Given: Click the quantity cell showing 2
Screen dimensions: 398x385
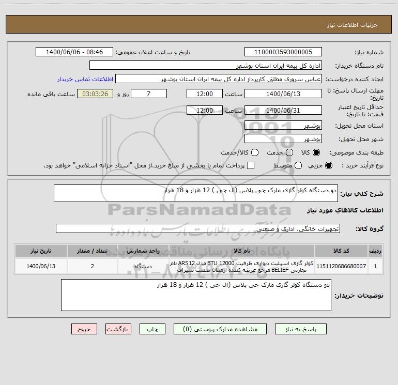Looking at the screenshot, I should (92, 266).
